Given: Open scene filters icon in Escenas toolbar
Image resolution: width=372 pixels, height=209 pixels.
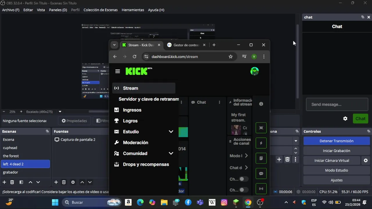Looking at the screenshot, I should 21,182.
